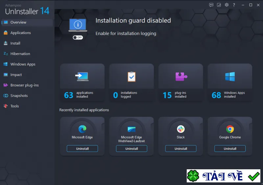Image resolution: width=263 pixels, height=185 pixels.
Task: Open the 15 plug-ins installed tile
Action: pyautogui.click(x=180, y=83)
